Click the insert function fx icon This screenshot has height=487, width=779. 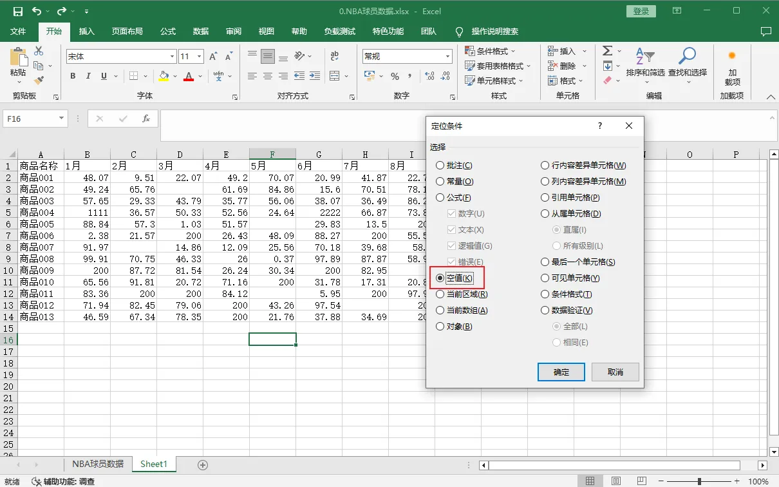146,119
